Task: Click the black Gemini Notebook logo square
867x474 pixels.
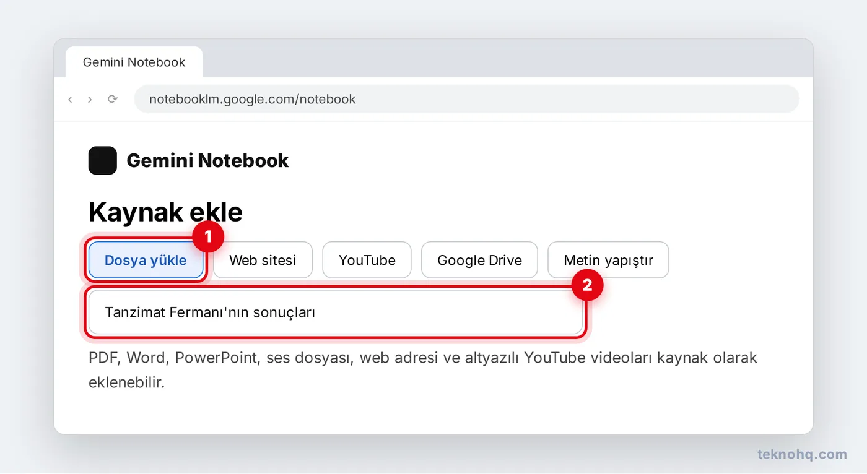Action: 103,160
